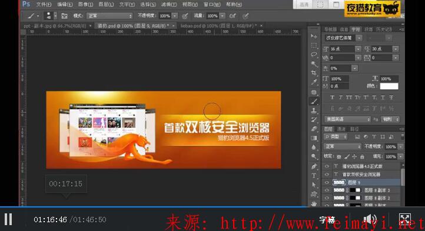
Task: Select the Blur tool
Action: [x=314, y=148]
